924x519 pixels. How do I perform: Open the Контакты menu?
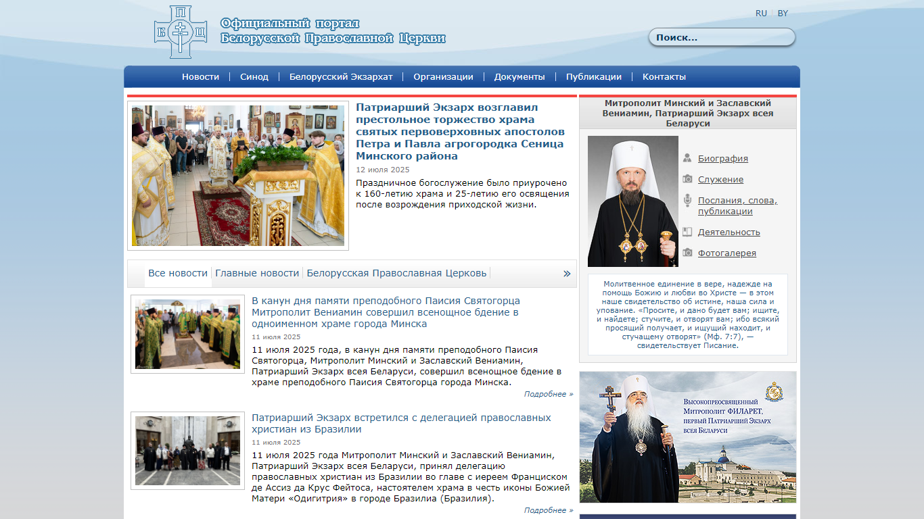coord(664,76)
